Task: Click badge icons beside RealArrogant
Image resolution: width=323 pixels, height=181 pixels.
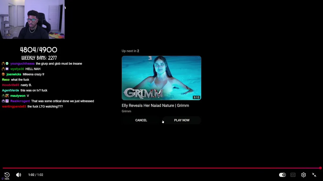Action: (5, 101)
